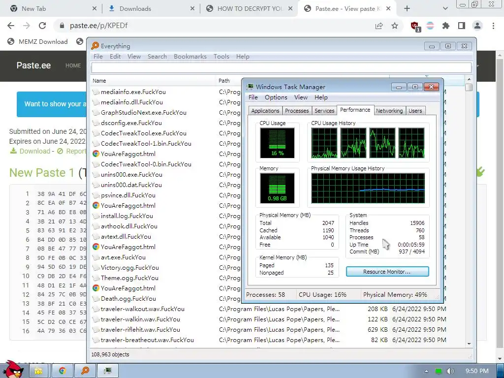Viewport: 504px width, 378px height.
Task: Share this page icon in address bar
Action: 379,26
